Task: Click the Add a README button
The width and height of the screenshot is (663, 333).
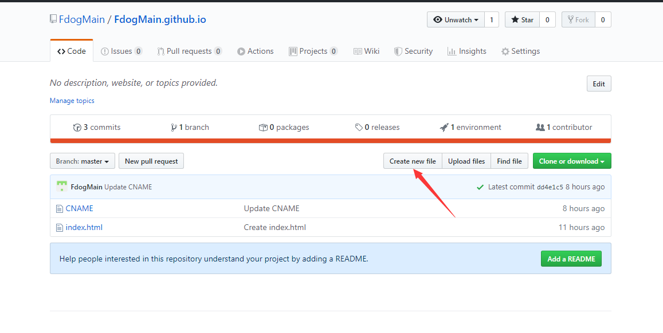Action: pyautogui.click(x=571, y=259)
